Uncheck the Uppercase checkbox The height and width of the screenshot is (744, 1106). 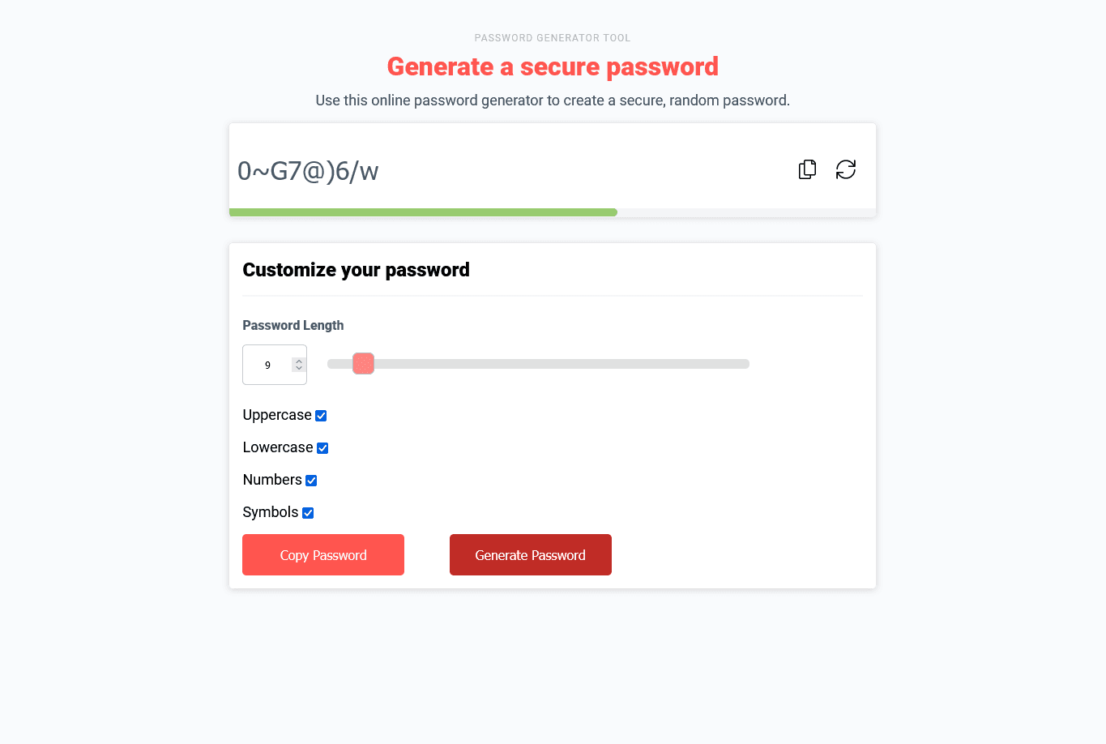321,416
